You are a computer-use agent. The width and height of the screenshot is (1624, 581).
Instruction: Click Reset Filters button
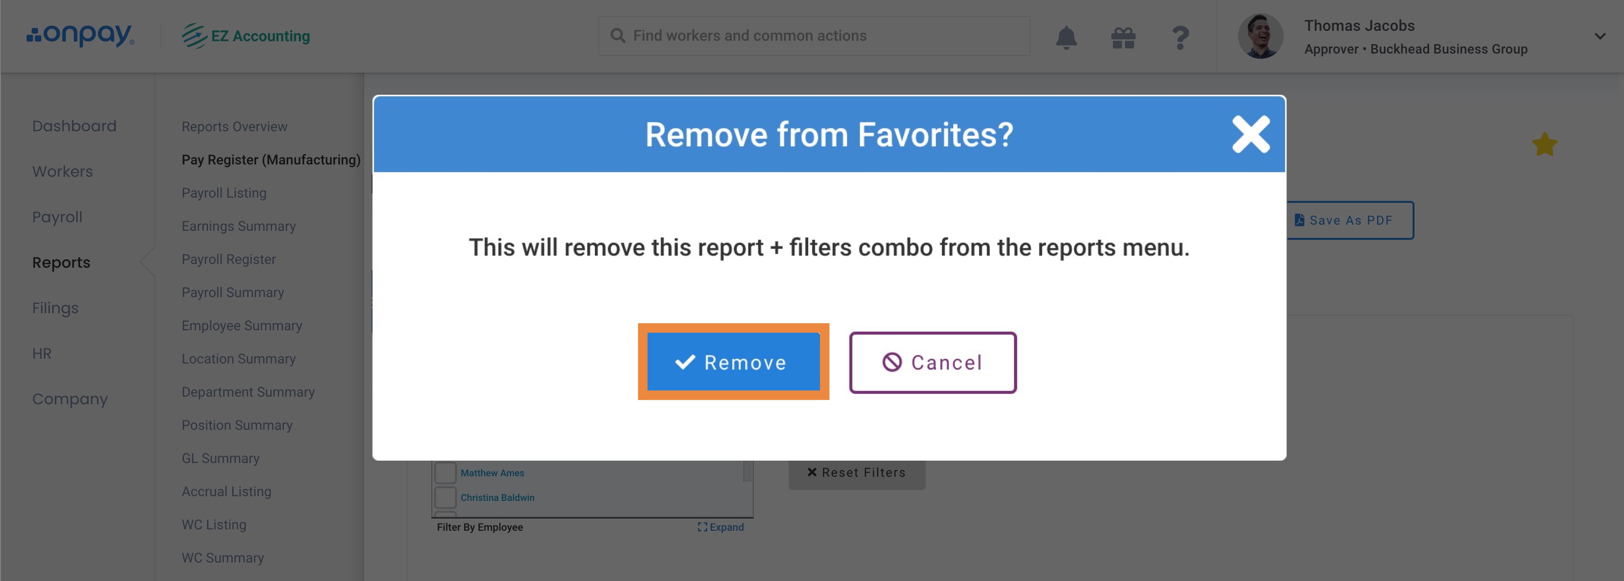coord(857,472)
